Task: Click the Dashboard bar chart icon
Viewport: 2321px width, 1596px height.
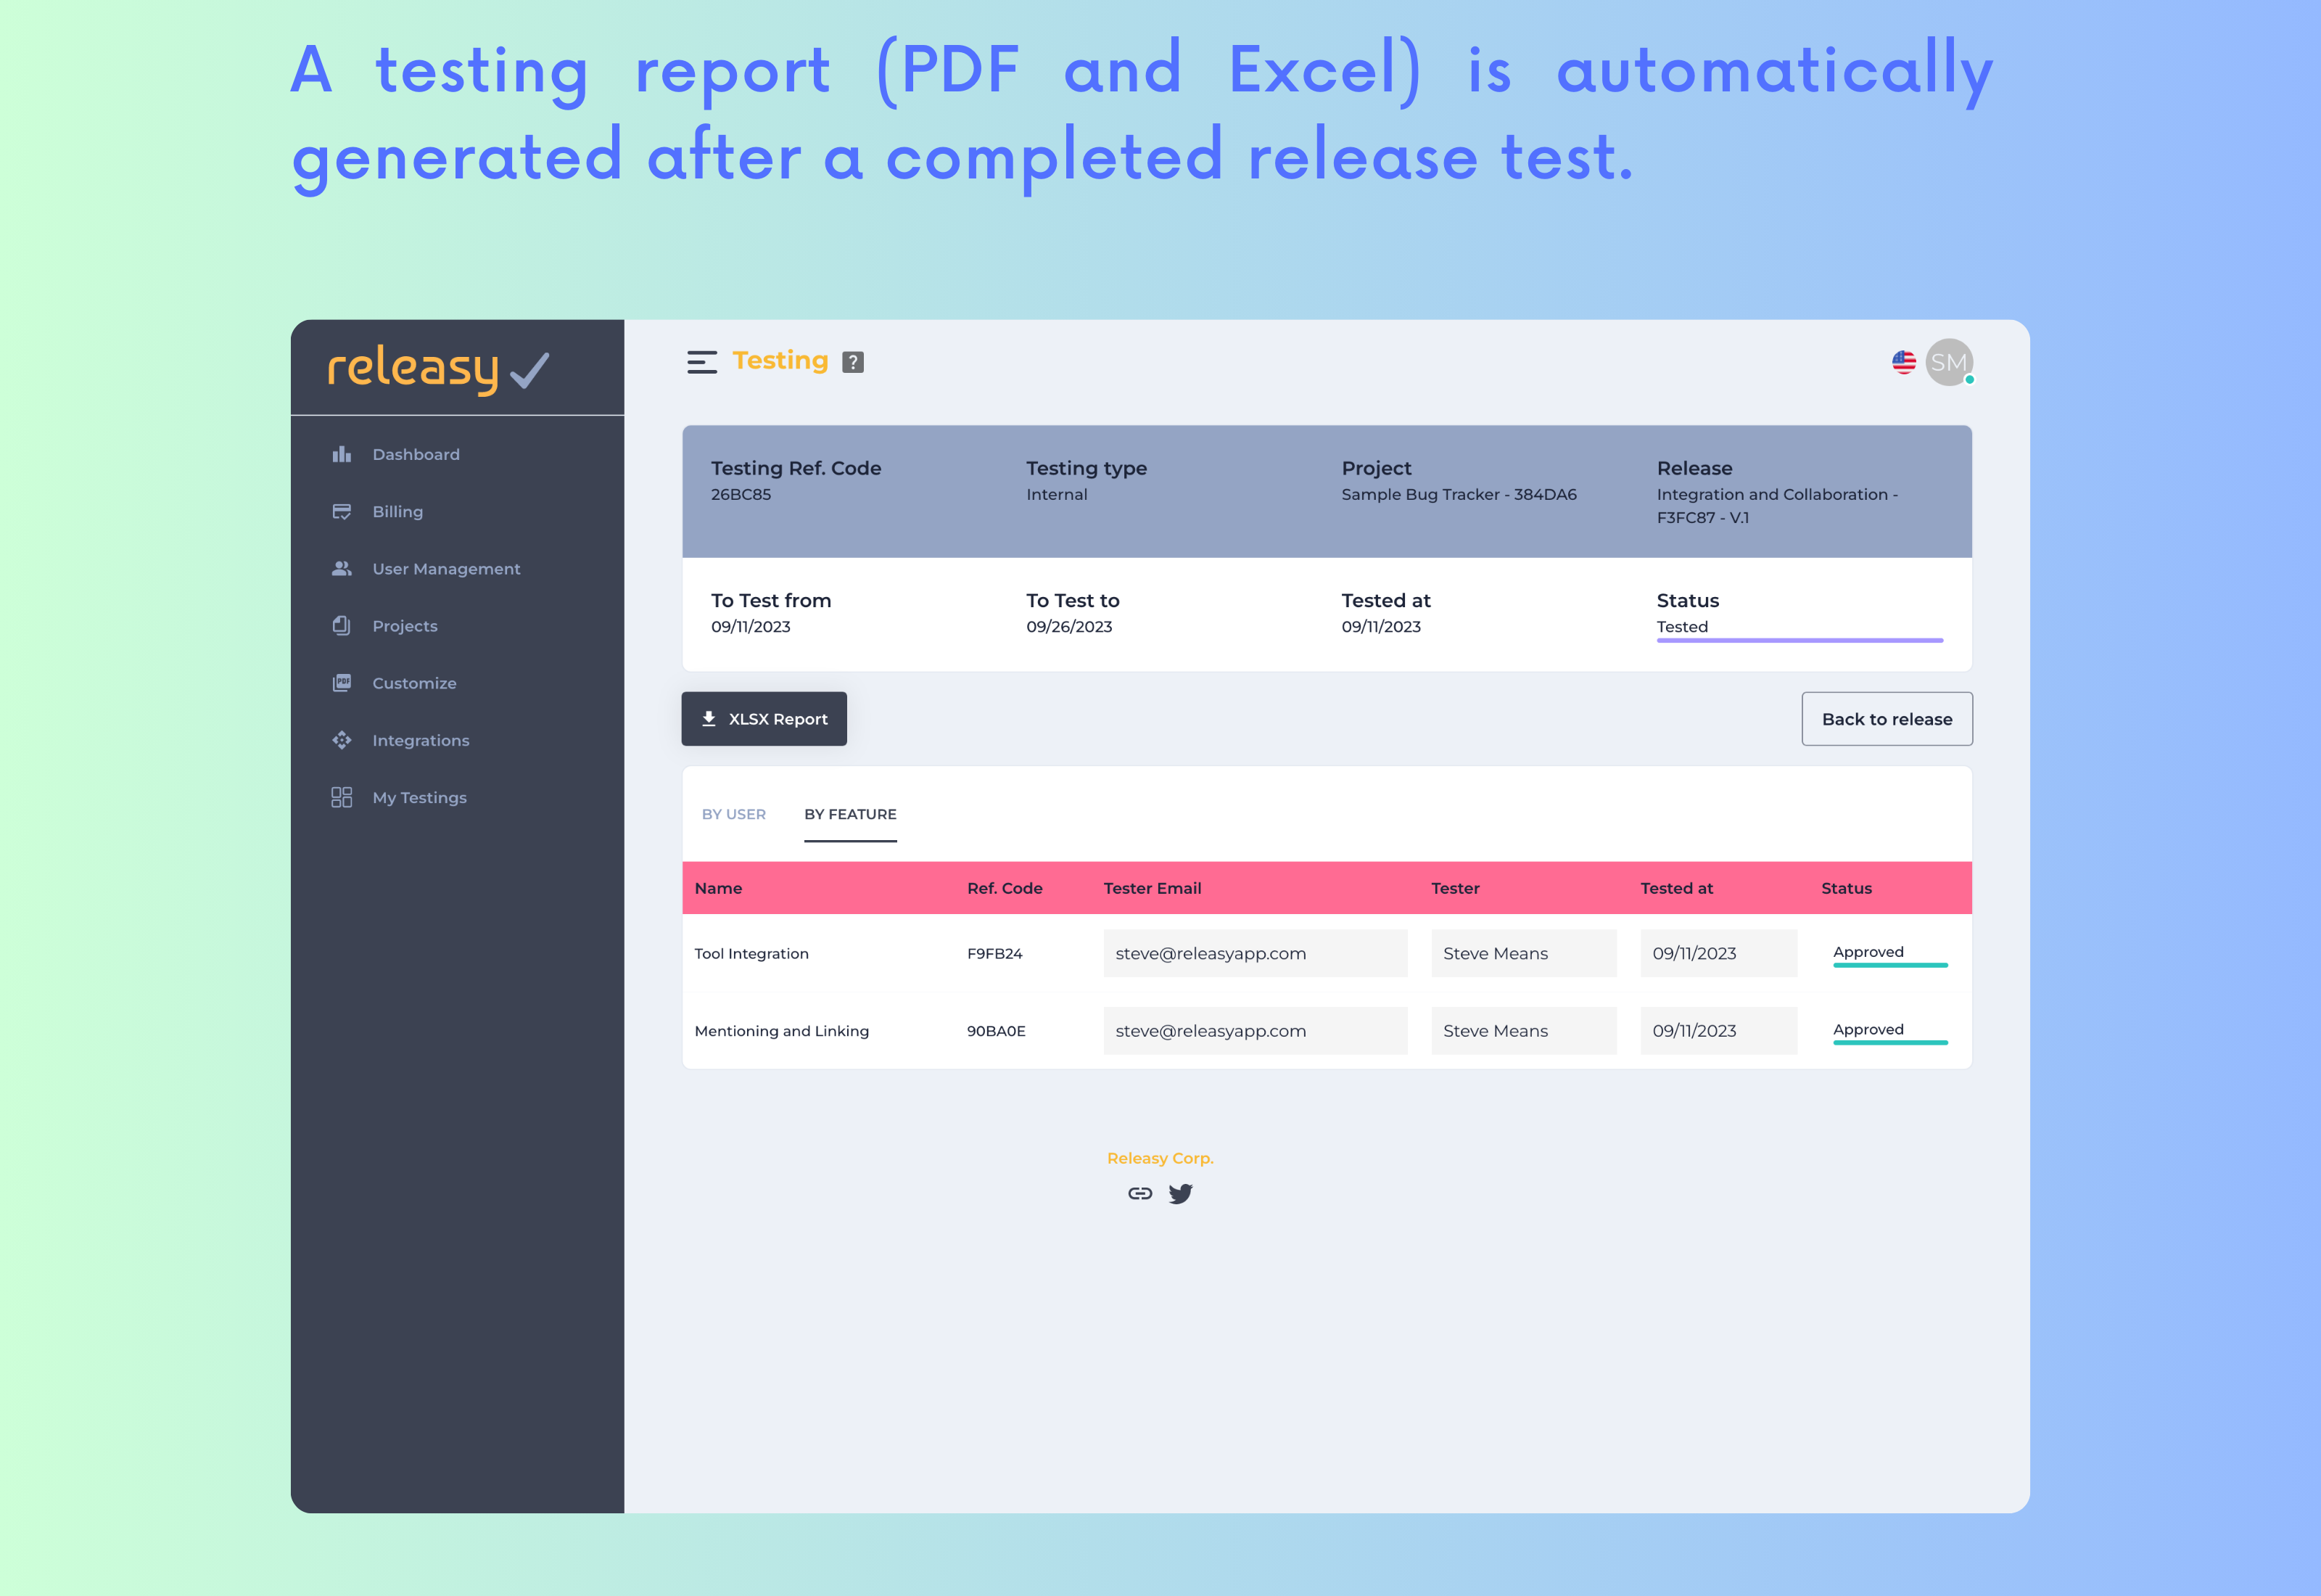Action: point(342,454)
